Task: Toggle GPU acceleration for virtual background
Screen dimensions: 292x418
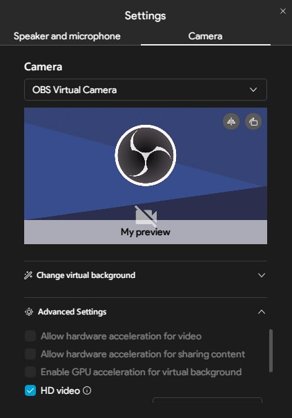Action: click(x=30, y=372)
